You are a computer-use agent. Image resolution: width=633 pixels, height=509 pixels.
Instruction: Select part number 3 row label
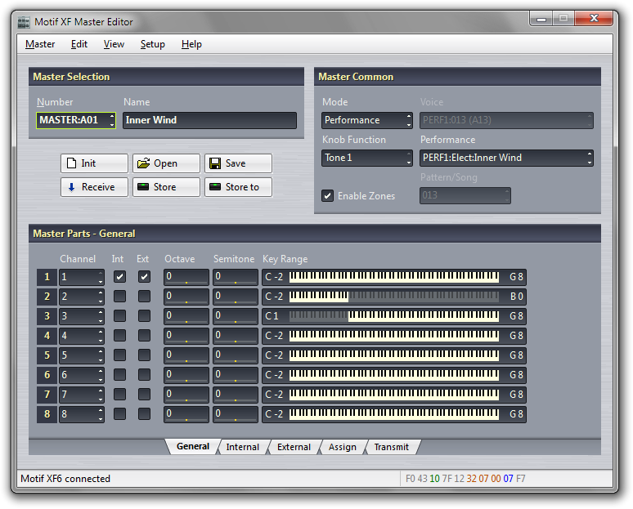pos(47,316)
